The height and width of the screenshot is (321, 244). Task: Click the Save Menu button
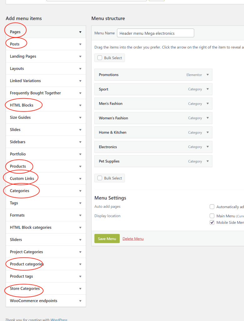point(107,239)
